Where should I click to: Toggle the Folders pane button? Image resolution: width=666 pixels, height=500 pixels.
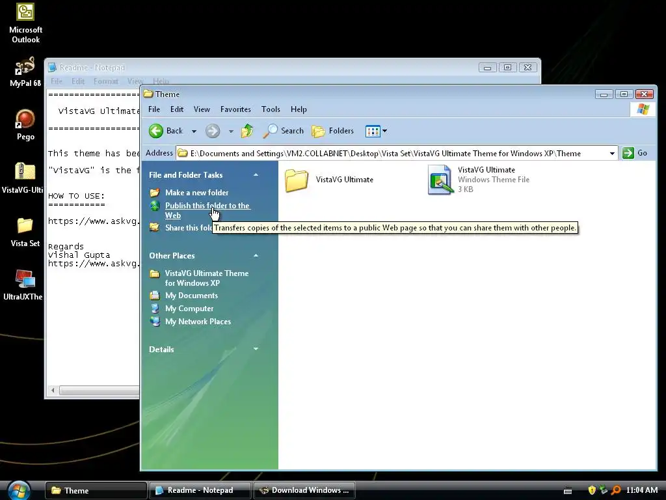point(332,131)
